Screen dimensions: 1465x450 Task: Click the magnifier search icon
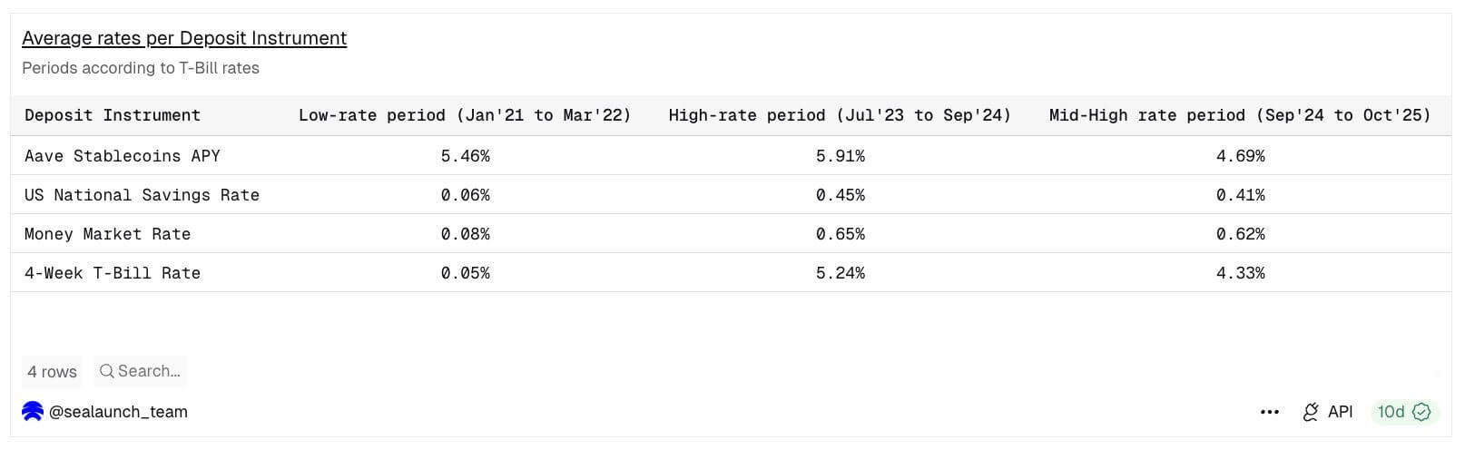tap(106, 371)
